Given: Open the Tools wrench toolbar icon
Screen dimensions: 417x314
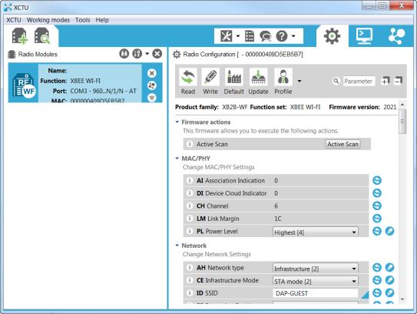Looking at the screenshot, I should tap(226, 36).
